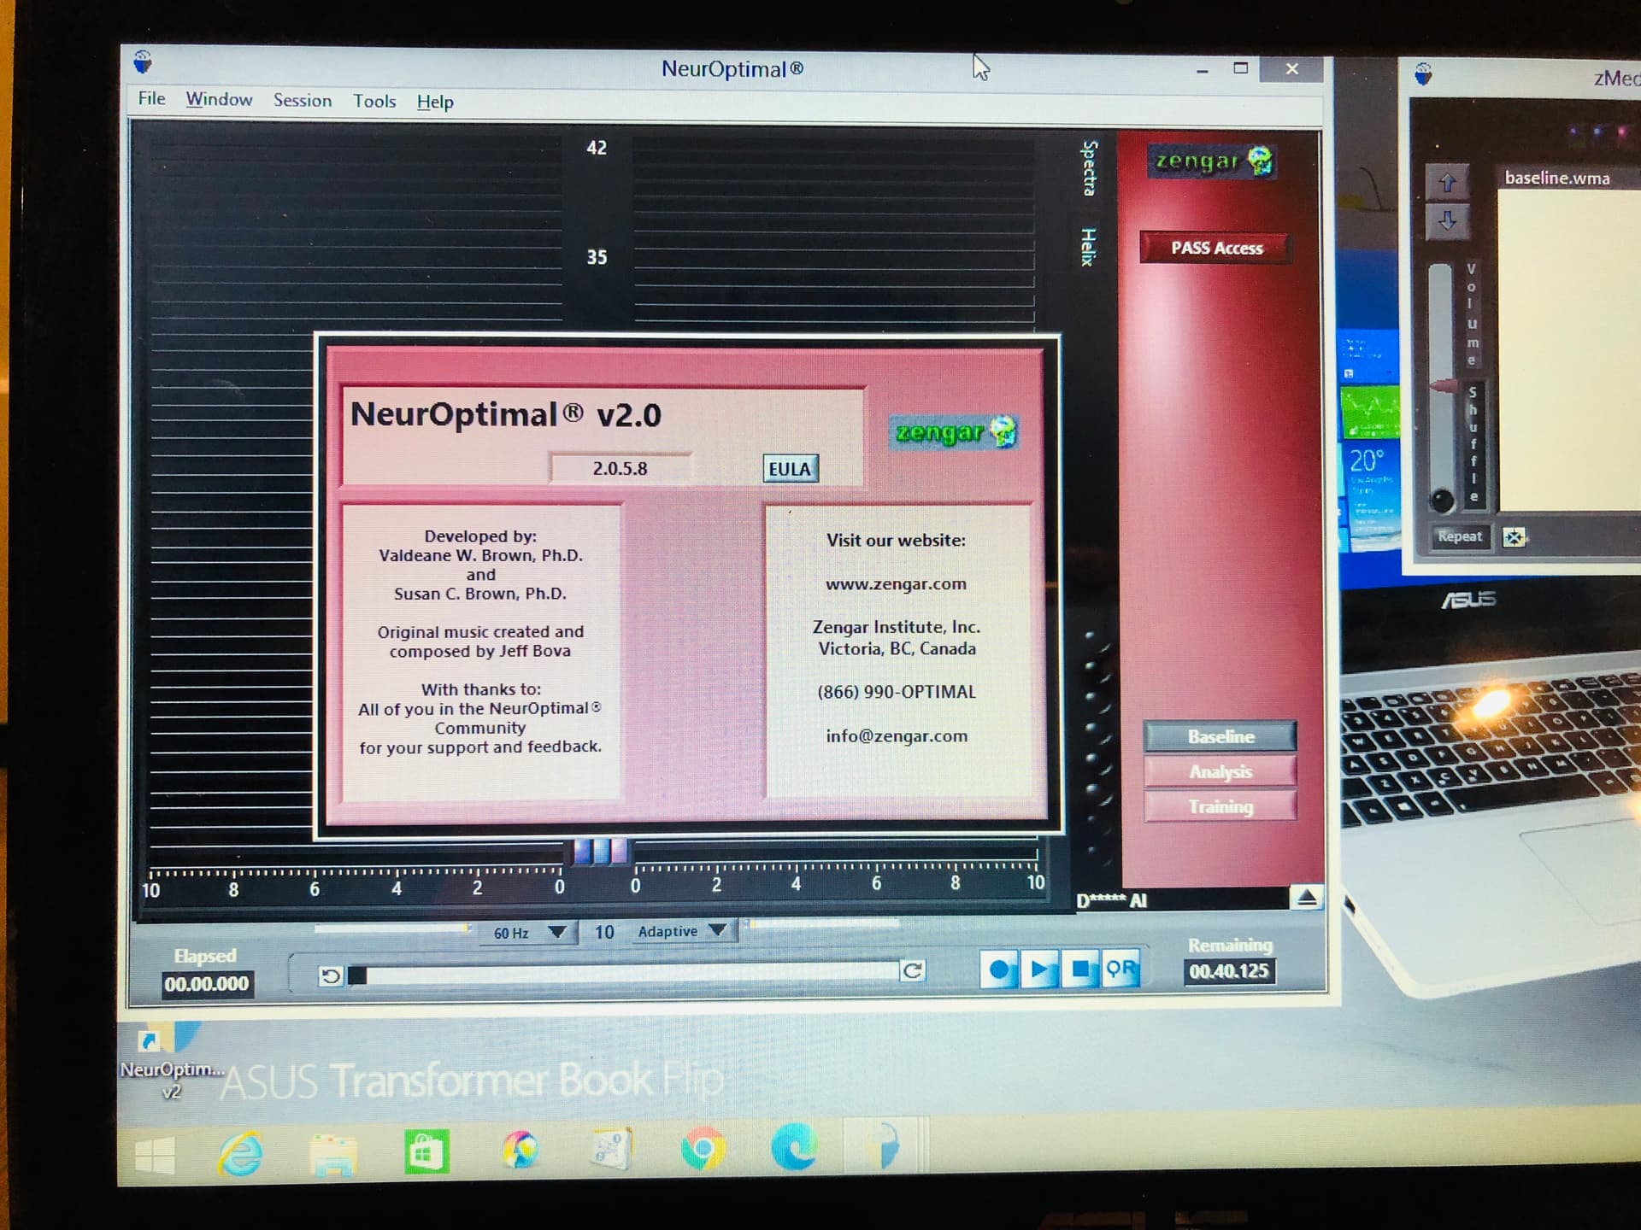This screenshot has height=1230, width=1641.
Task: Click the info@zengar.com text
Action: [897, 735]
